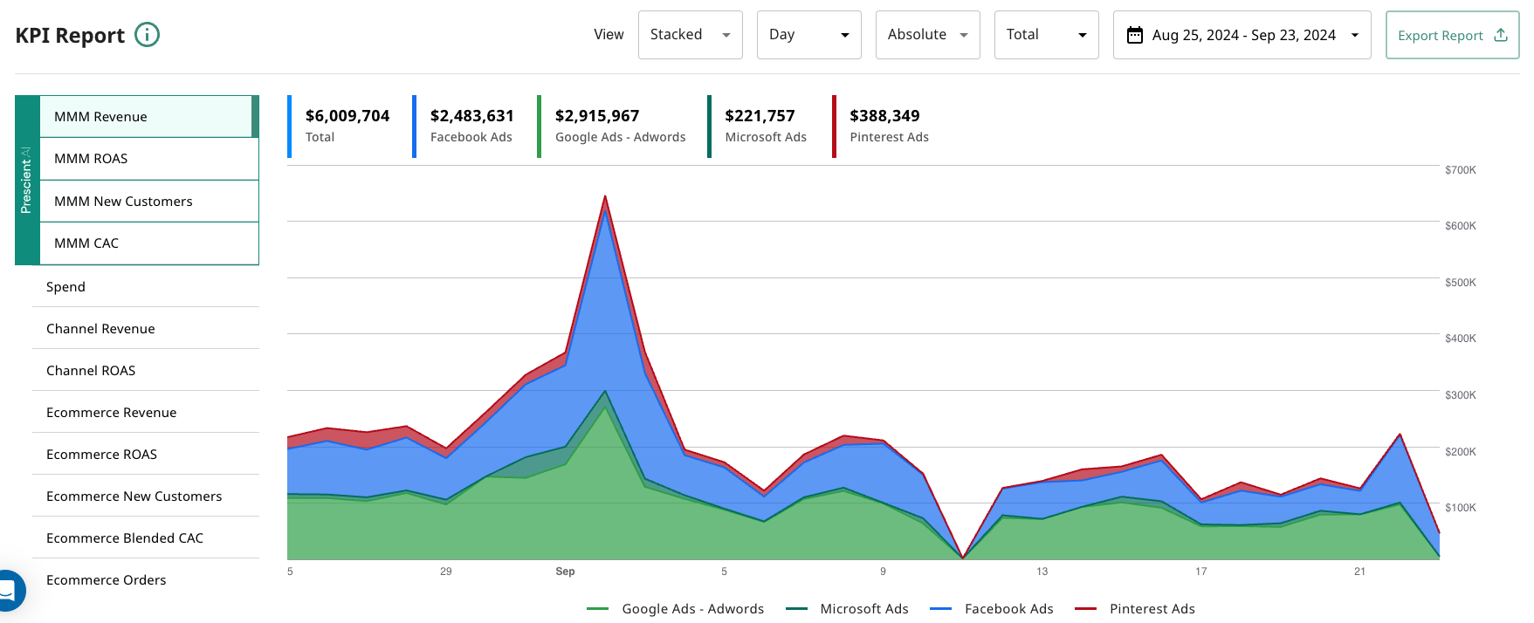Click the $700K y-axis label
1534x623 pixels.
click(x=1460, y=170)
